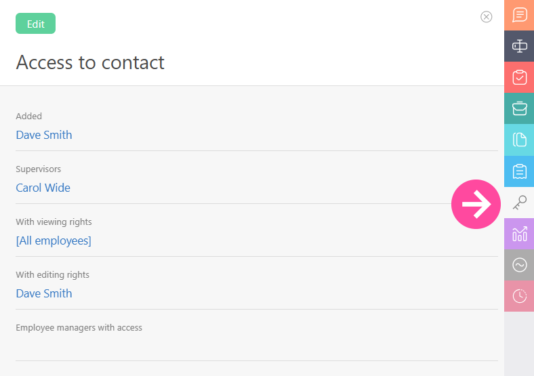The width and height of the screenshot is (534, 376).
Task: Select the key access icon
Action: (x=519, y=203)
